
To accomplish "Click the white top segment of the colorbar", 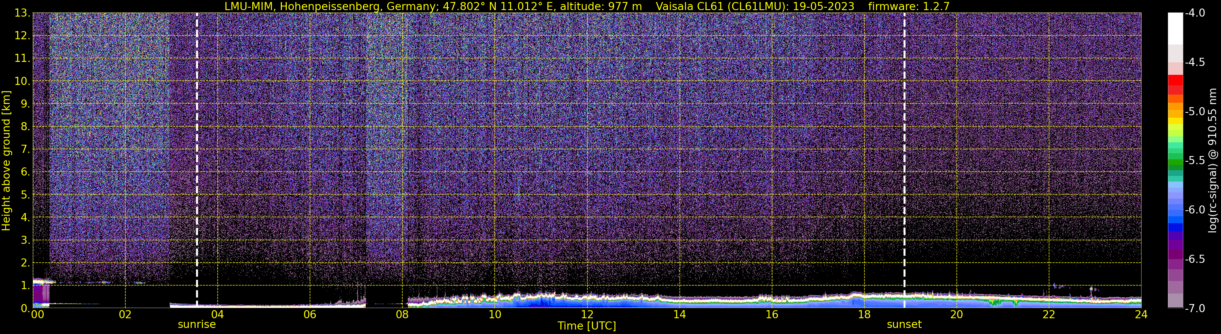I will pos(1176,28).
